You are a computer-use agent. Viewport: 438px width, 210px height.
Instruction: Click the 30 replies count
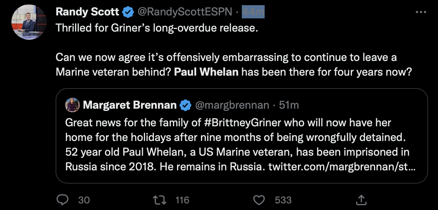84,200
